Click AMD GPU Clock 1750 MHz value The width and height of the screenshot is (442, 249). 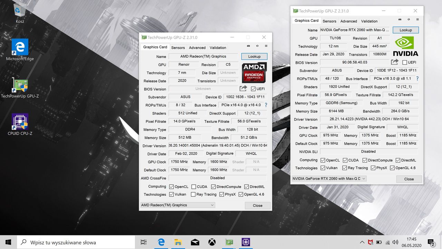coord(179,162)
